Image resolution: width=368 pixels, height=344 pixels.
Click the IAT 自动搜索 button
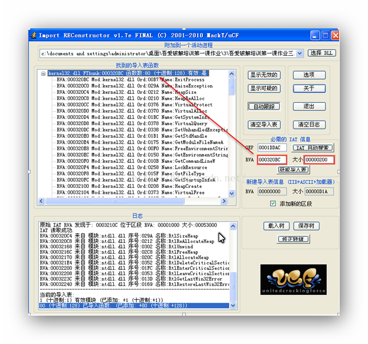coord(313,148)
